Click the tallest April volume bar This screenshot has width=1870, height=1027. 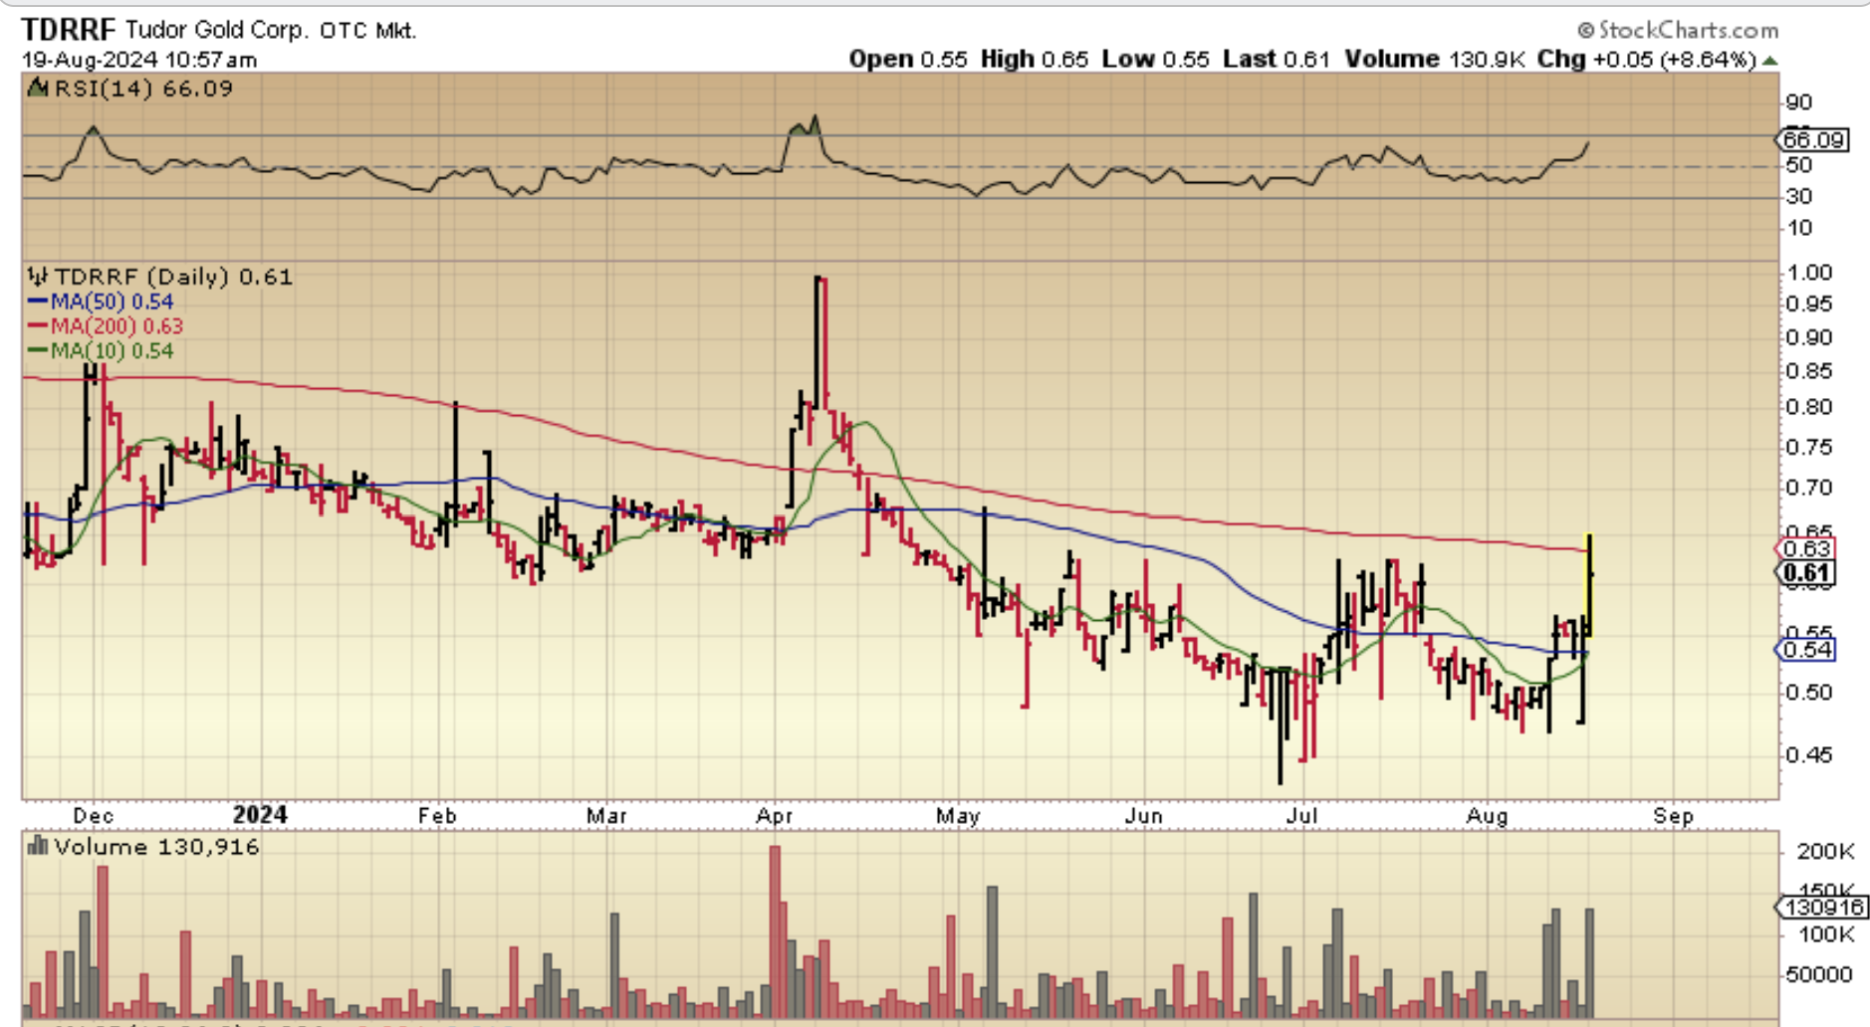pyautogui.click(x=775, y=930)
